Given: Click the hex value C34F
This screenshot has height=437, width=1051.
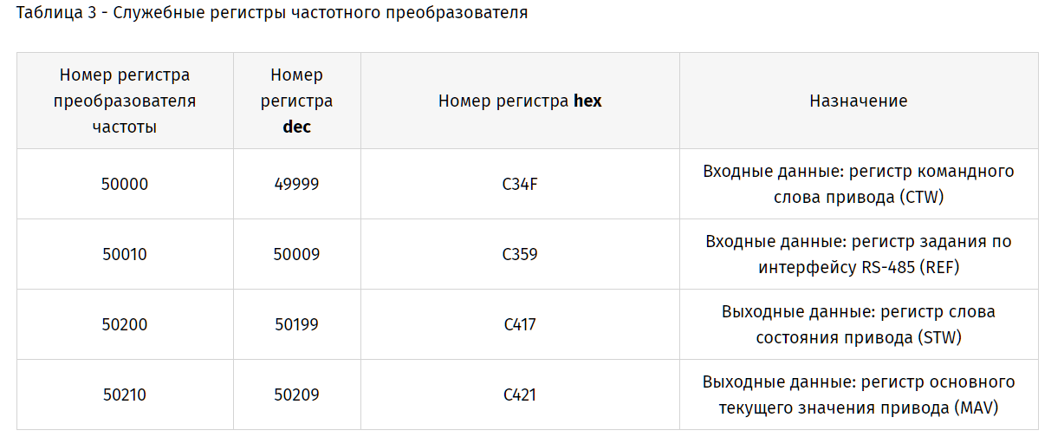Looking at the screenshot, I should point(520,184).
